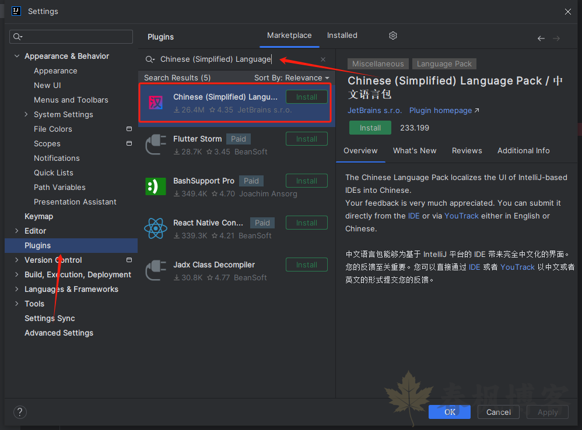Switch to the Installed tab
Image resolution: width=582 pixels, height=430 pixels.
tap(342, 36)
